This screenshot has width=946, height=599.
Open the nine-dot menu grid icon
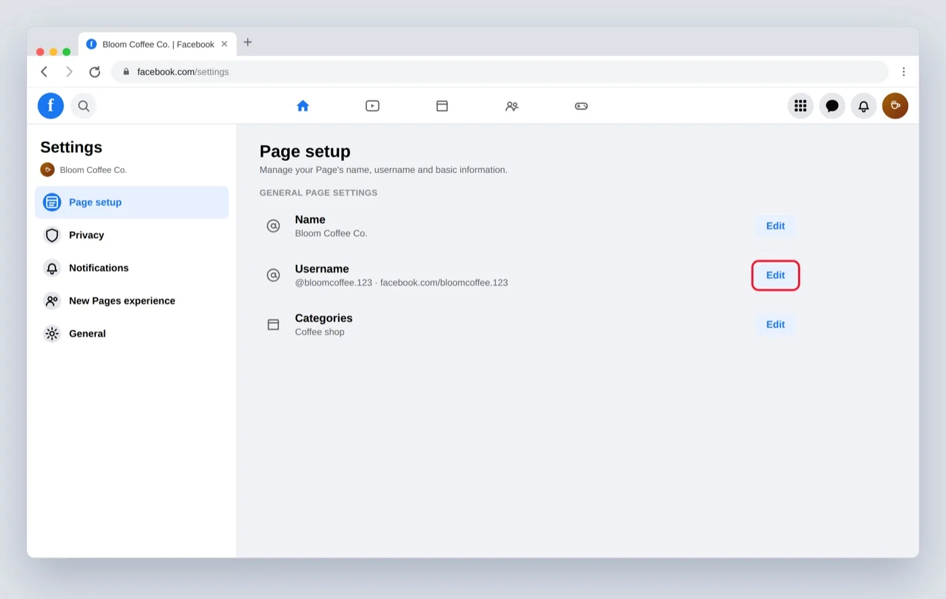[x=800, y=105]
